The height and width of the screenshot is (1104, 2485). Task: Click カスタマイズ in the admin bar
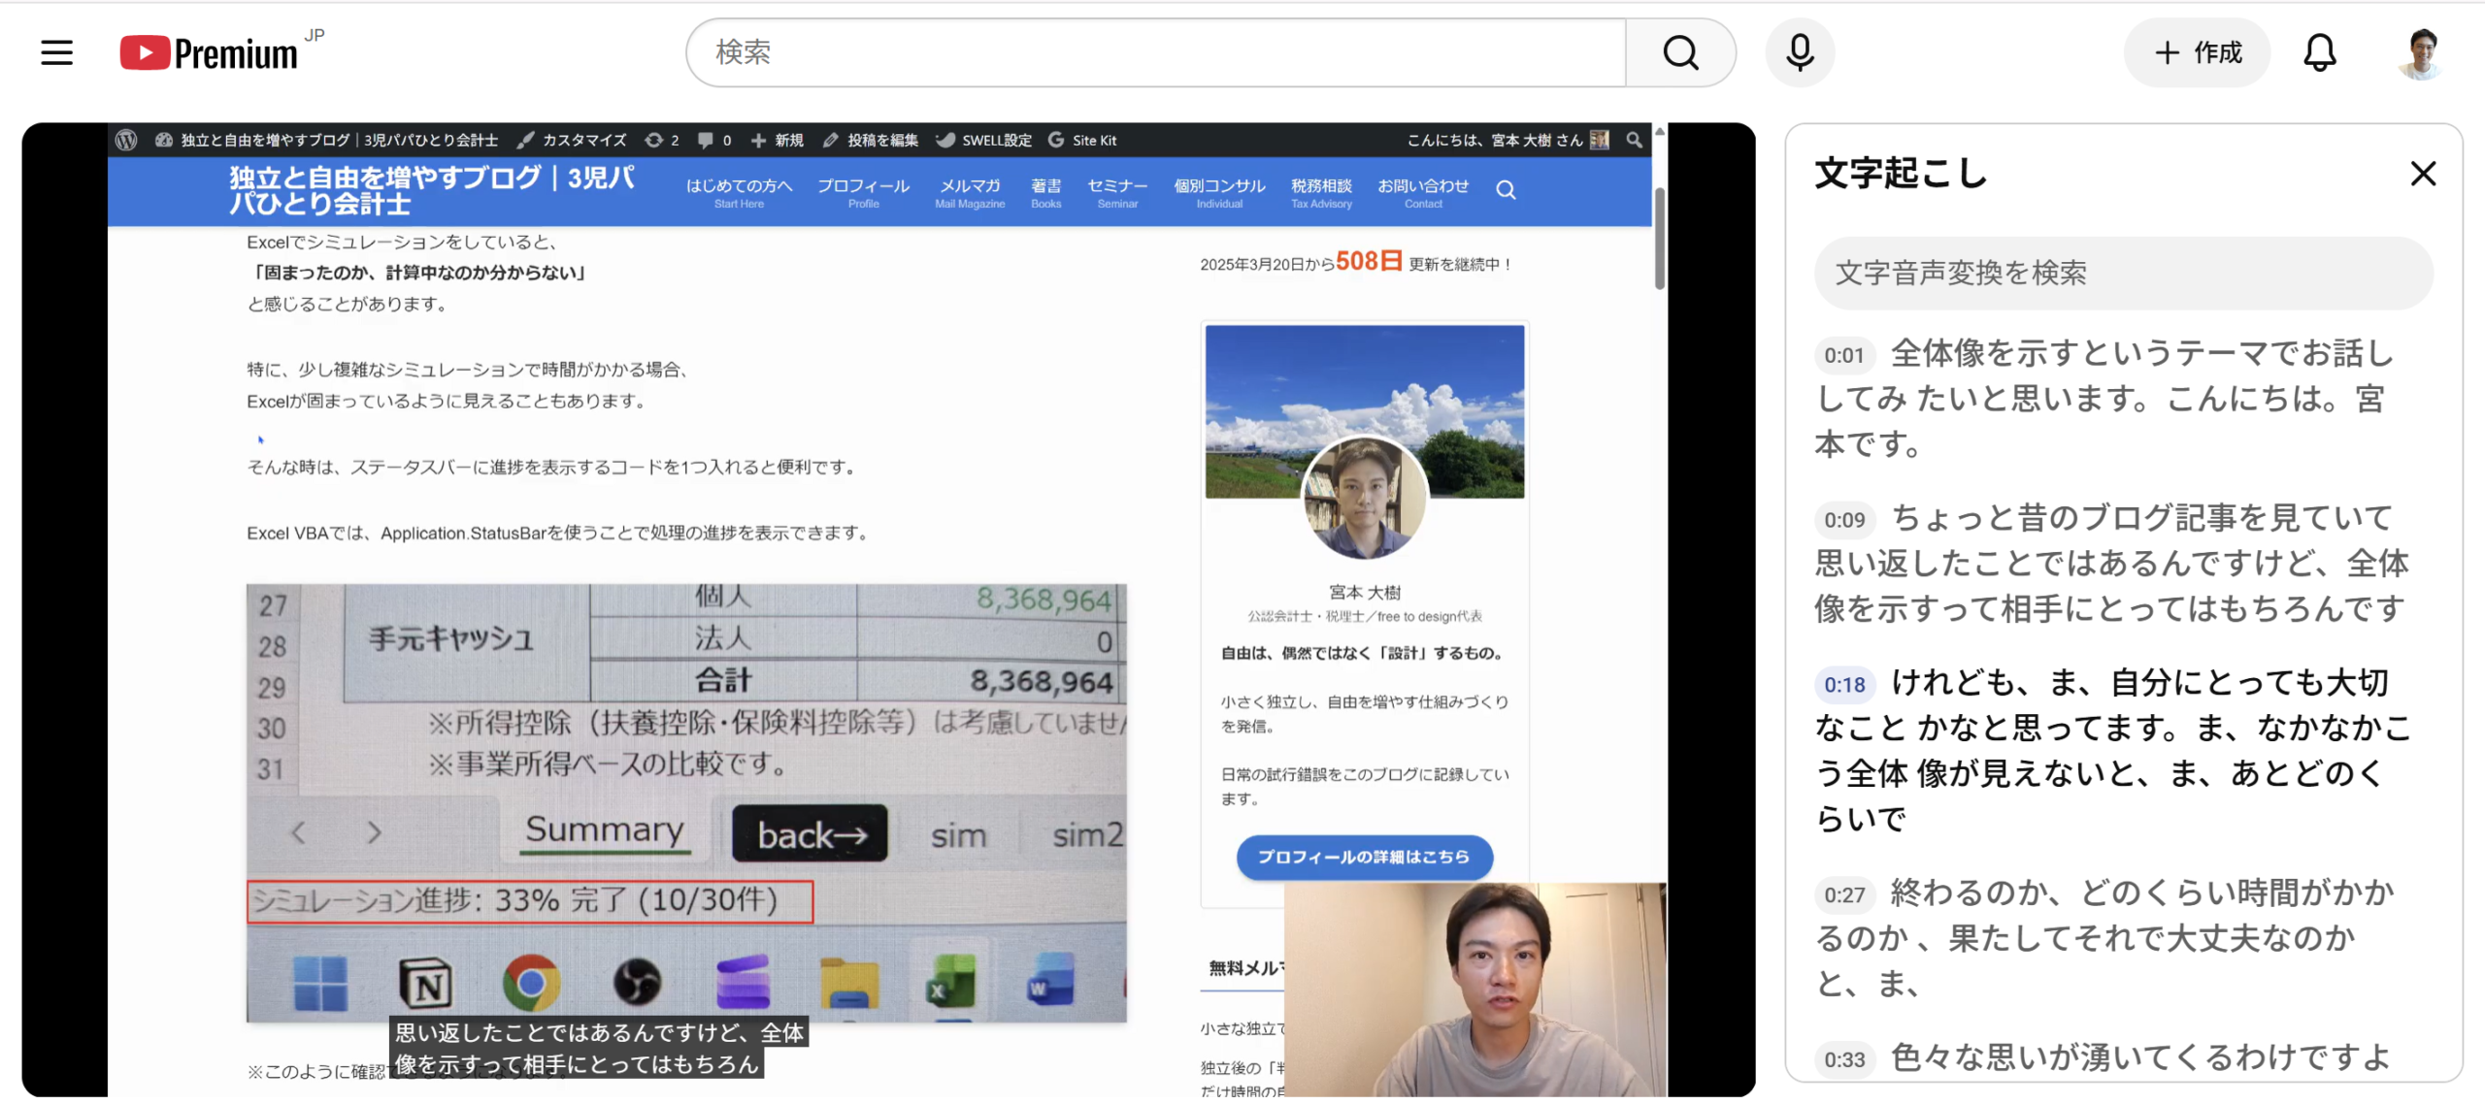pyautogui.click(x=572, y=140)
